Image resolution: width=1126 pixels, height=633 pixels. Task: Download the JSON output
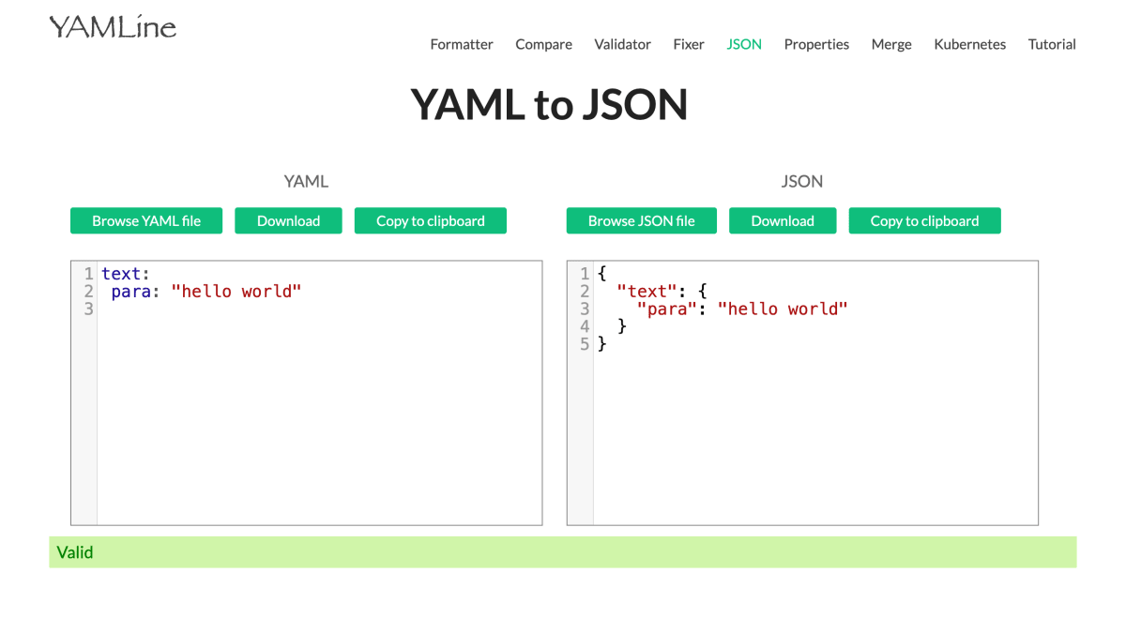(783, 221)
